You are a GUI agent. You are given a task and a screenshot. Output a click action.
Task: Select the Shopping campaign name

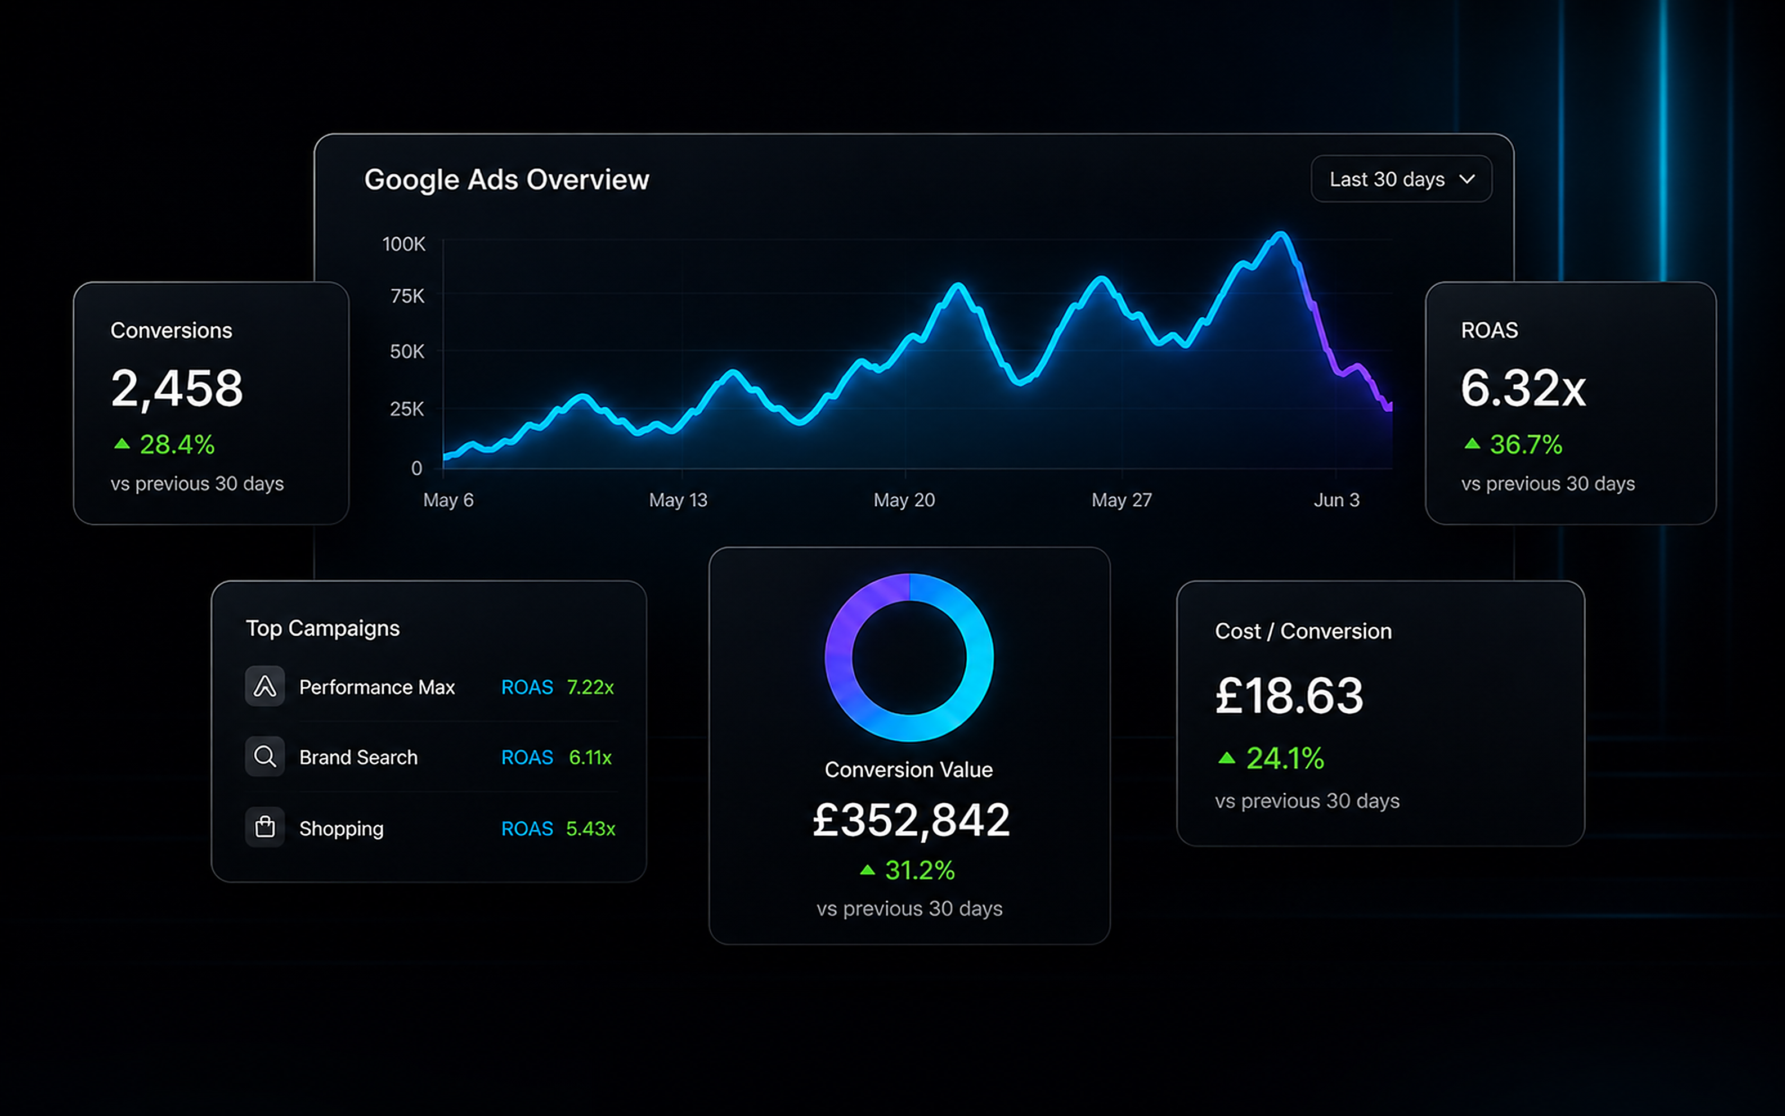click(x=341, y=829)
